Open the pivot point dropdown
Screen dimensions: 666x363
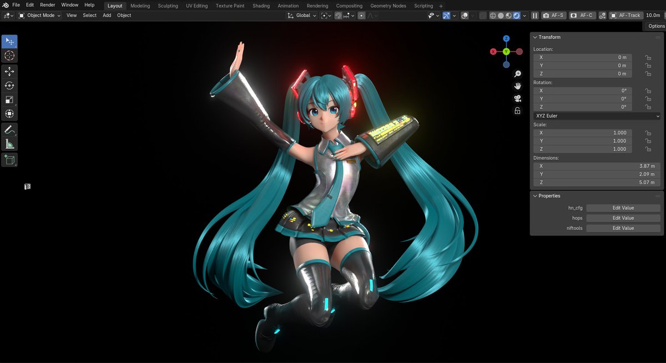326,16
